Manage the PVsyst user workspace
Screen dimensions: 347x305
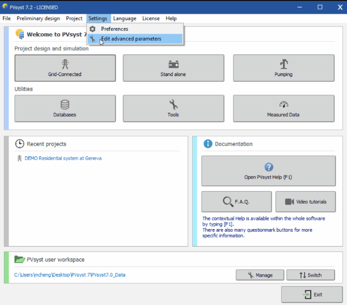point(260,275)
